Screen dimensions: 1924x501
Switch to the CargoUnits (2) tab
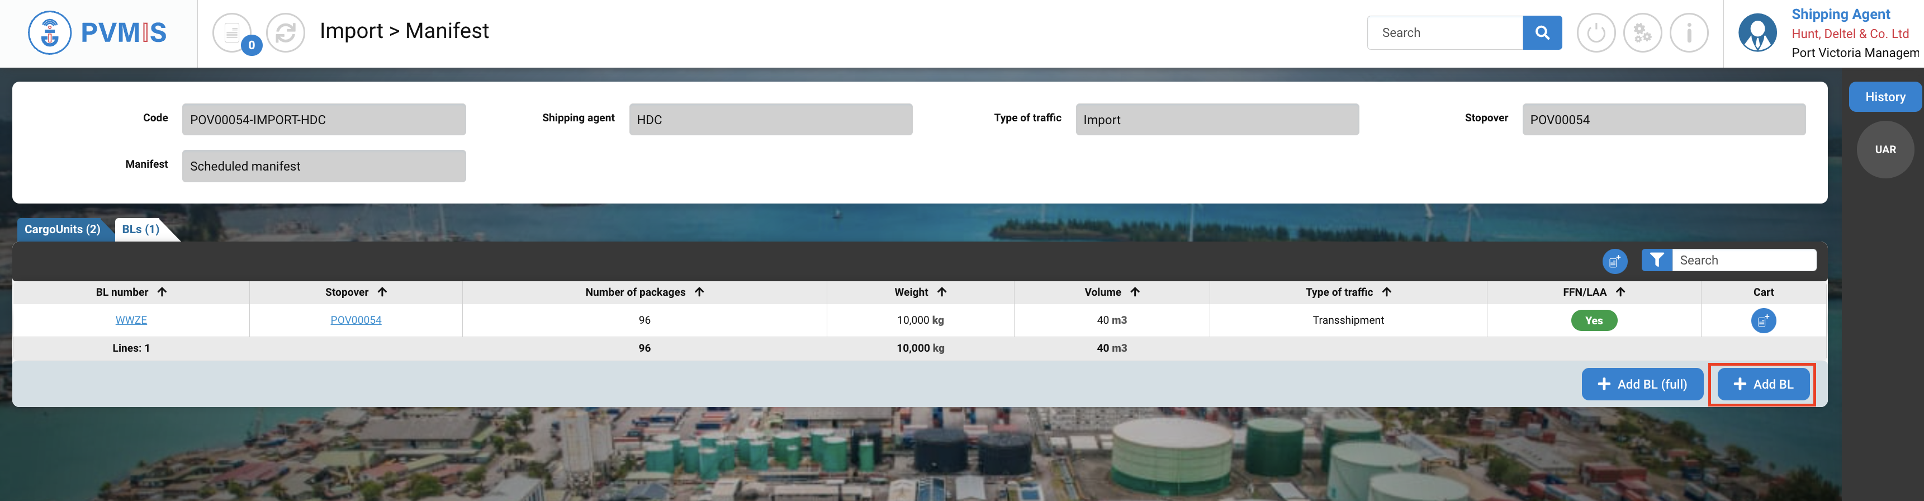(62, 229)
